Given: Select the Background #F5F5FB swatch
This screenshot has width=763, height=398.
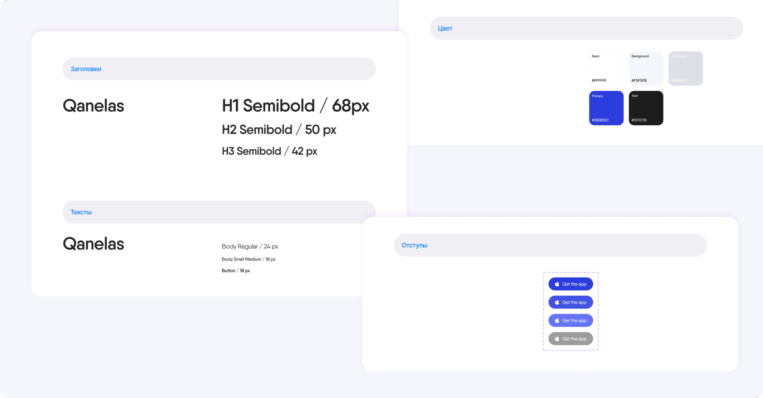Looking at the screenshot, I should pyautogui.click(x=646, y=69).
